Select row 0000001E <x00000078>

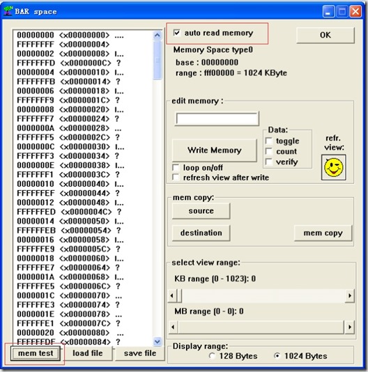pos(83,314)
